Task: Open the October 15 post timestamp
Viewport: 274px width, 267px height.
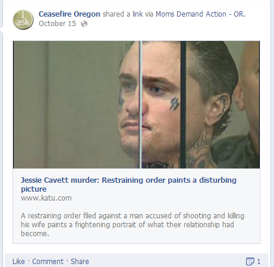Action: pyautogui.click(x=57, y=24)
